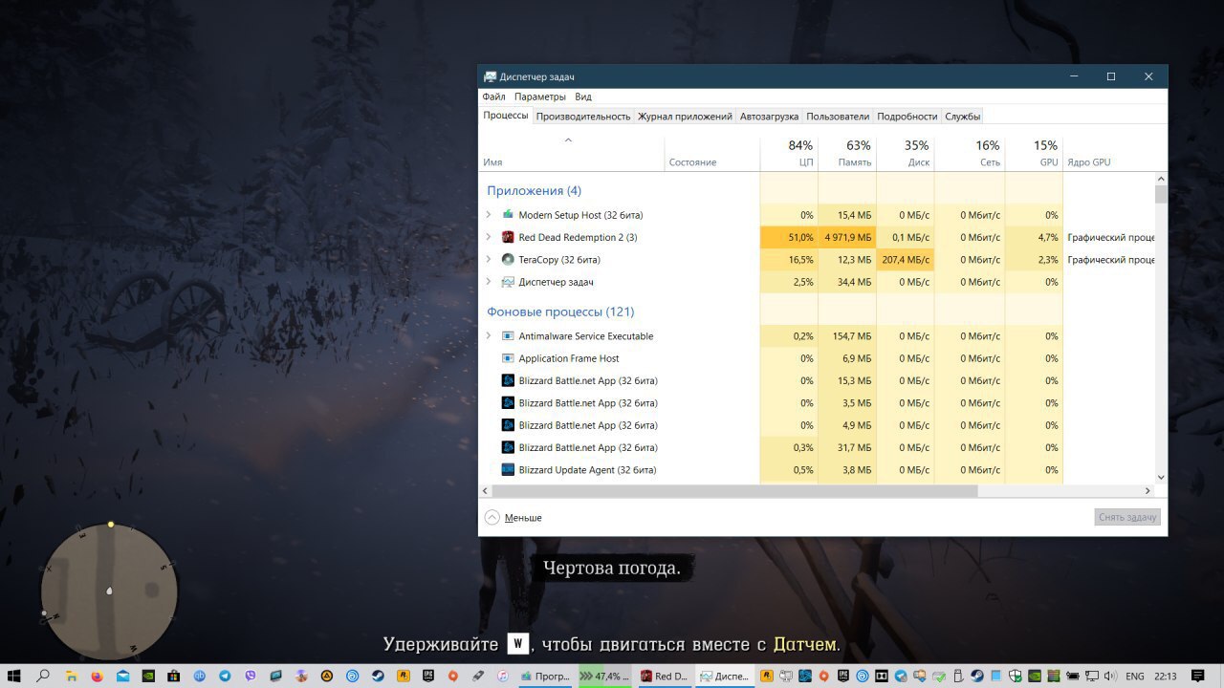Screen dimensions: 1224x688
Task: Select the Blizzard Battle.net App using 31,7 МБ
Action: [818, 447]
